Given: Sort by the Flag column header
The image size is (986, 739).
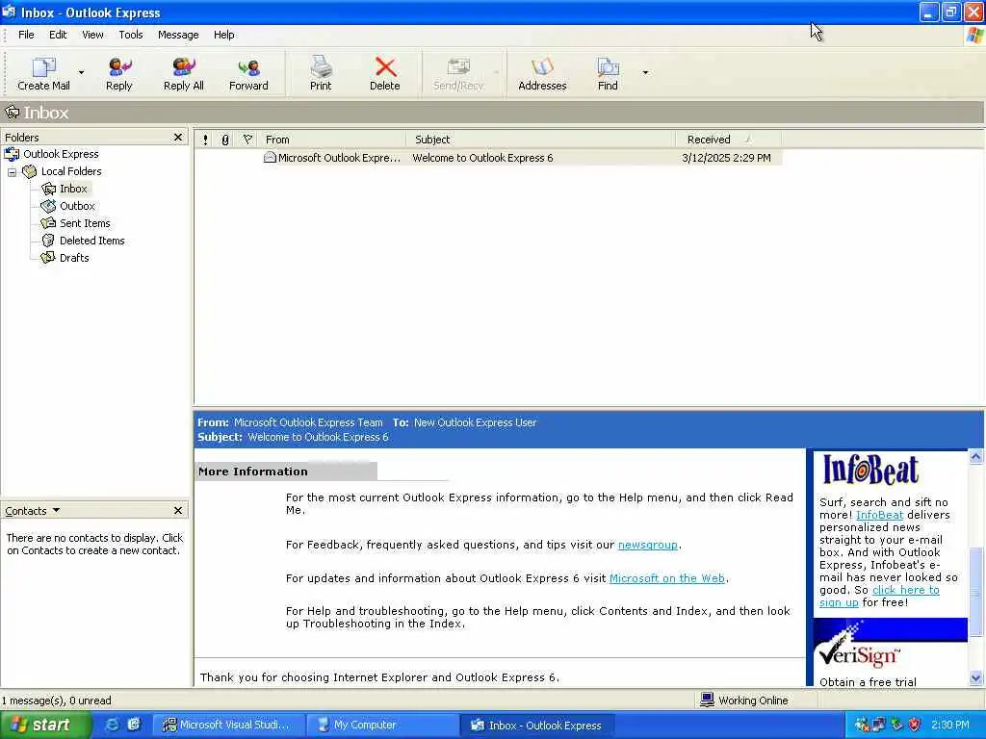Looking at the screenshot, I should (x=247, y=140).
